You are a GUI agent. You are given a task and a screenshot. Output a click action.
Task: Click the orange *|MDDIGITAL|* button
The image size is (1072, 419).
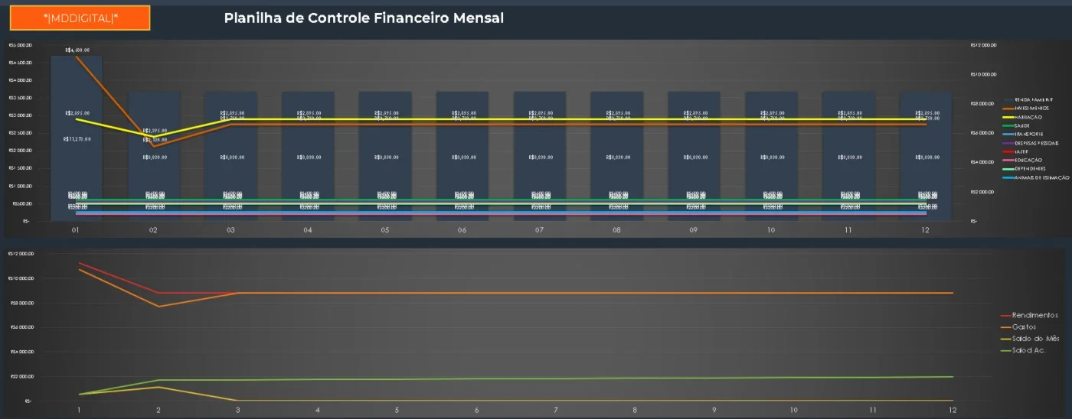pos(80,18)
